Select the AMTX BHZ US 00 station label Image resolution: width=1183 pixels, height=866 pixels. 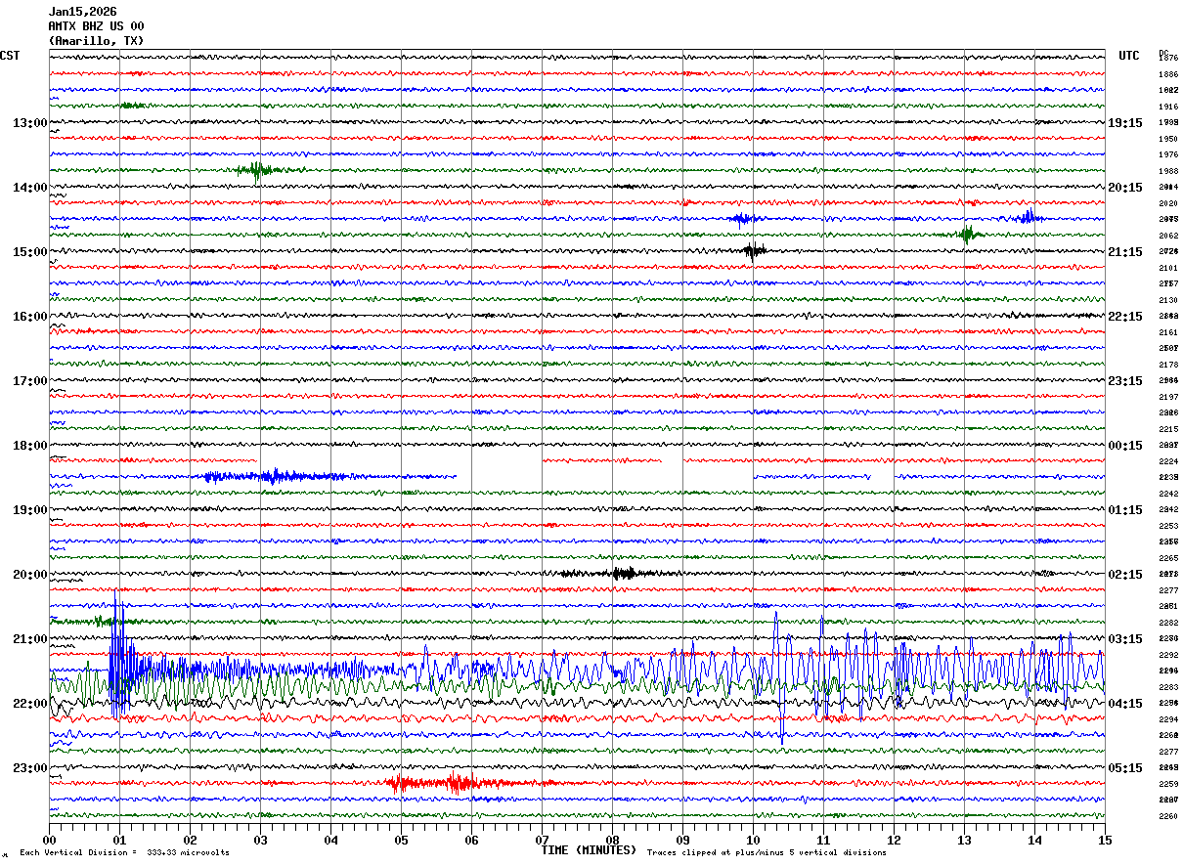point(96,26)
